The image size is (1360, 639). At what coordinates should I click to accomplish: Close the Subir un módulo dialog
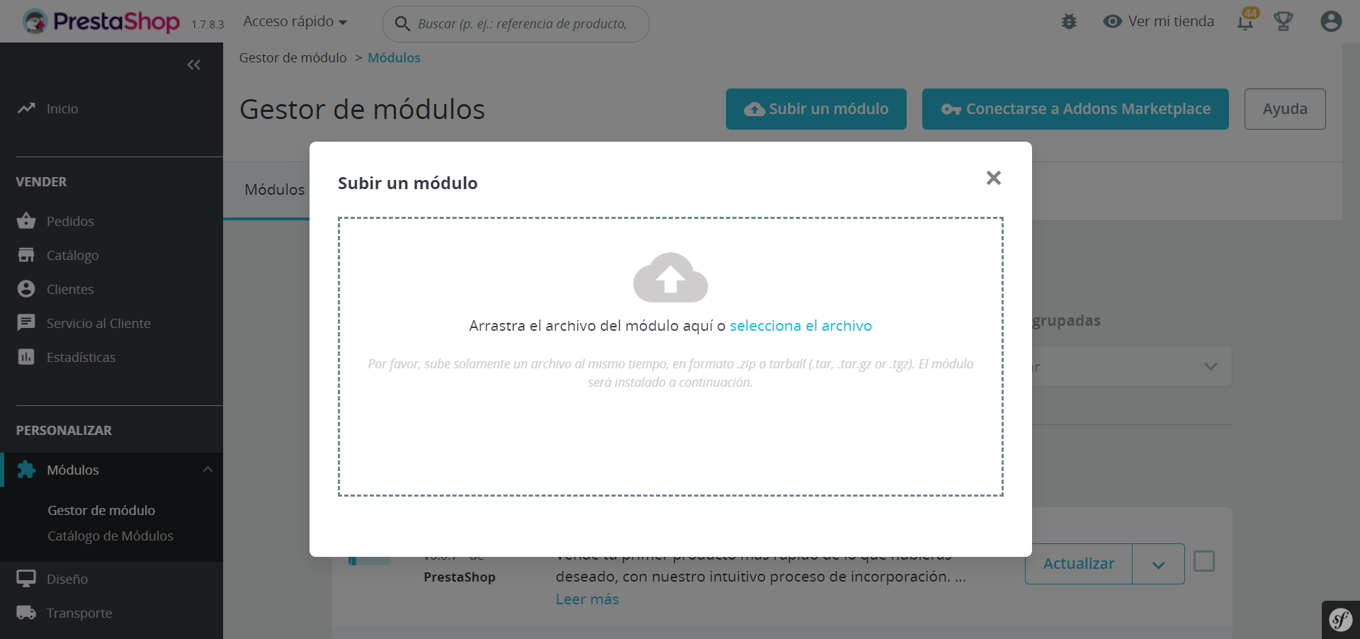pyautogui.click(x=994, y=178)
